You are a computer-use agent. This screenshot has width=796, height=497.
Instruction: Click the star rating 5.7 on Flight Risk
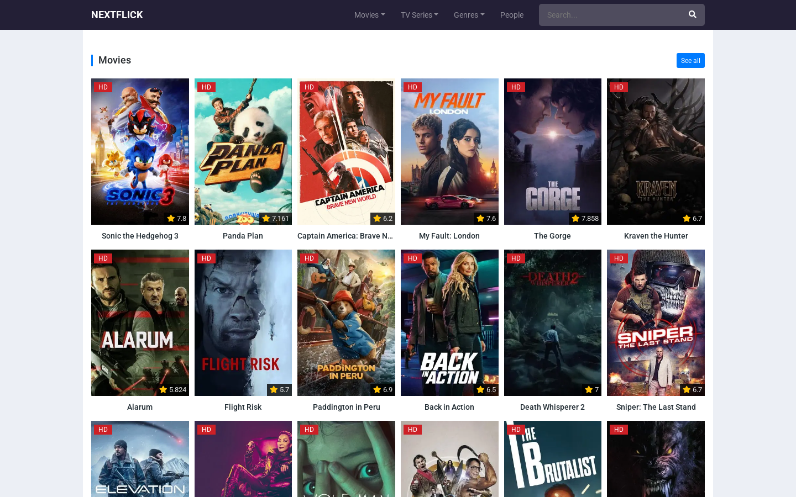pyautogui.click(x=279, y=390)
